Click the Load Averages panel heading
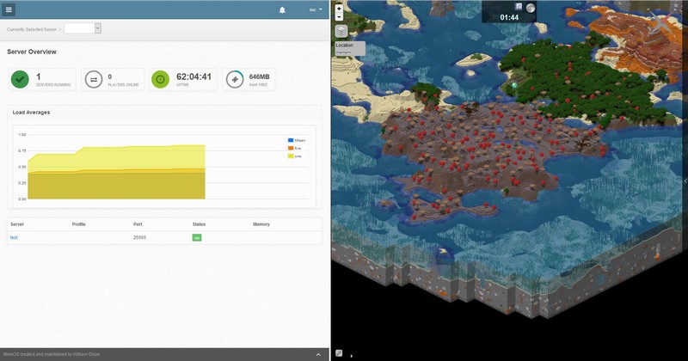The height and width of the screenshot is (361, 688). pyautogui.click(x=31, y=113)
